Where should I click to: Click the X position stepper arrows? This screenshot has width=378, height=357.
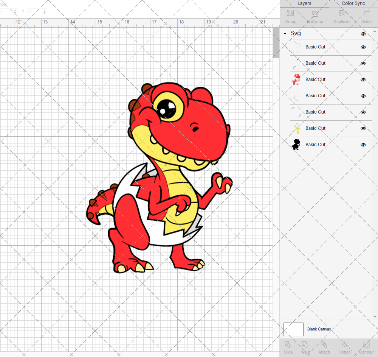[15, 11]
